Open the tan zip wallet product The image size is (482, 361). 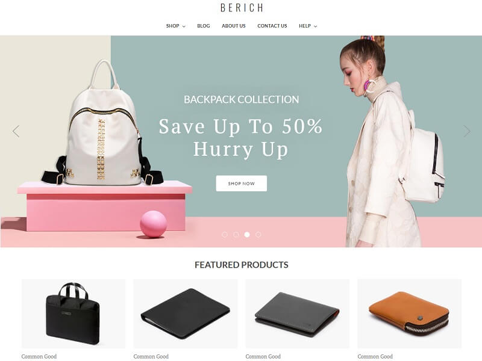click(410, 313)
